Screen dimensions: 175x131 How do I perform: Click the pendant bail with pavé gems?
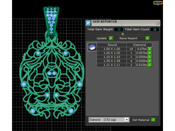pyautogui.click(x=51, y=21)
